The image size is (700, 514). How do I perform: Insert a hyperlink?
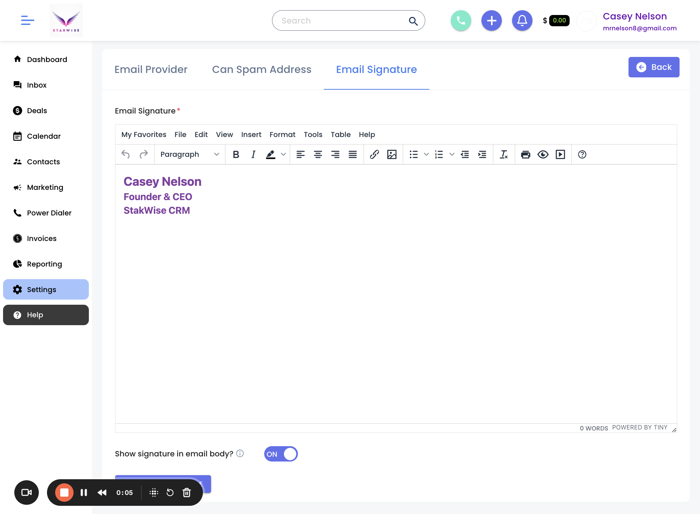[375, 154]
